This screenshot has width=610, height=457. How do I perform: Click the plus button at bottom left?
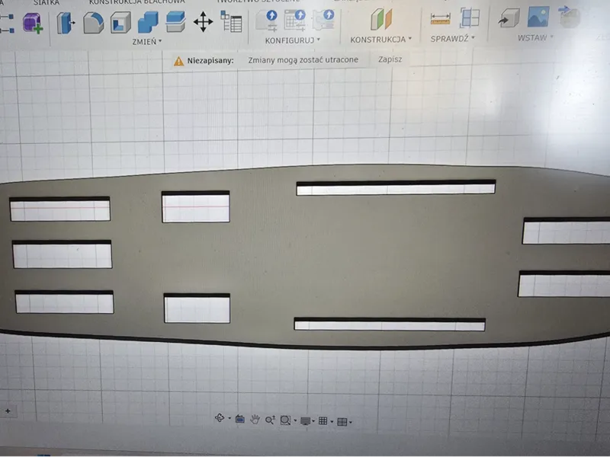(8, 411)
